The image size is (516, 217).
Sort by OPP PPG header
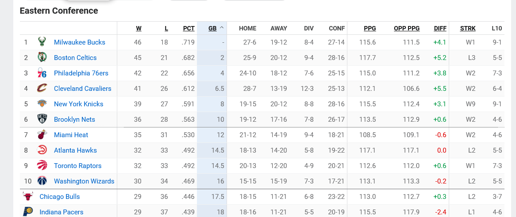(x=407, y=28)
